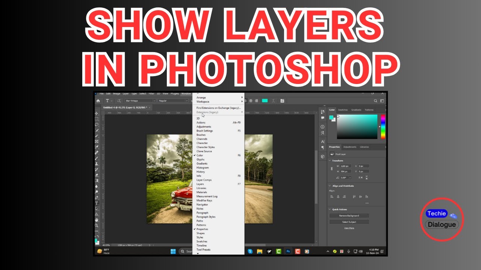Click down arrow at Window menu bottom
This screenshot has width=481, height=270.
click(x=198, y=253)
